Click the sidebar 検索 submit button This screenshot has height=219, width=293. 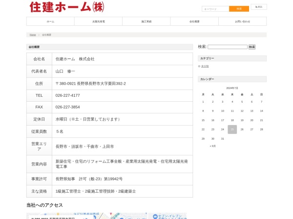coord(252,47)
